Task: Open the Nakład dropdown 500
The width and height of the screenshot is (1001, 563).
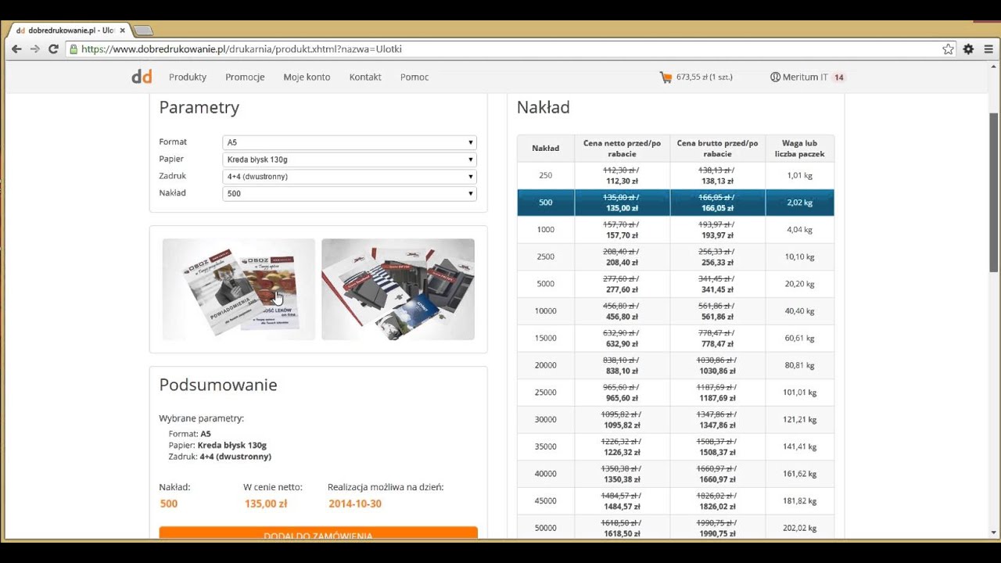Action: (350, 193)
